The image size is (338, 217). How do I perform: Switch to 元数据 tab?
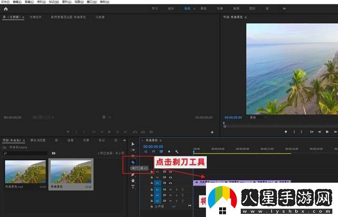coord(100,17)
